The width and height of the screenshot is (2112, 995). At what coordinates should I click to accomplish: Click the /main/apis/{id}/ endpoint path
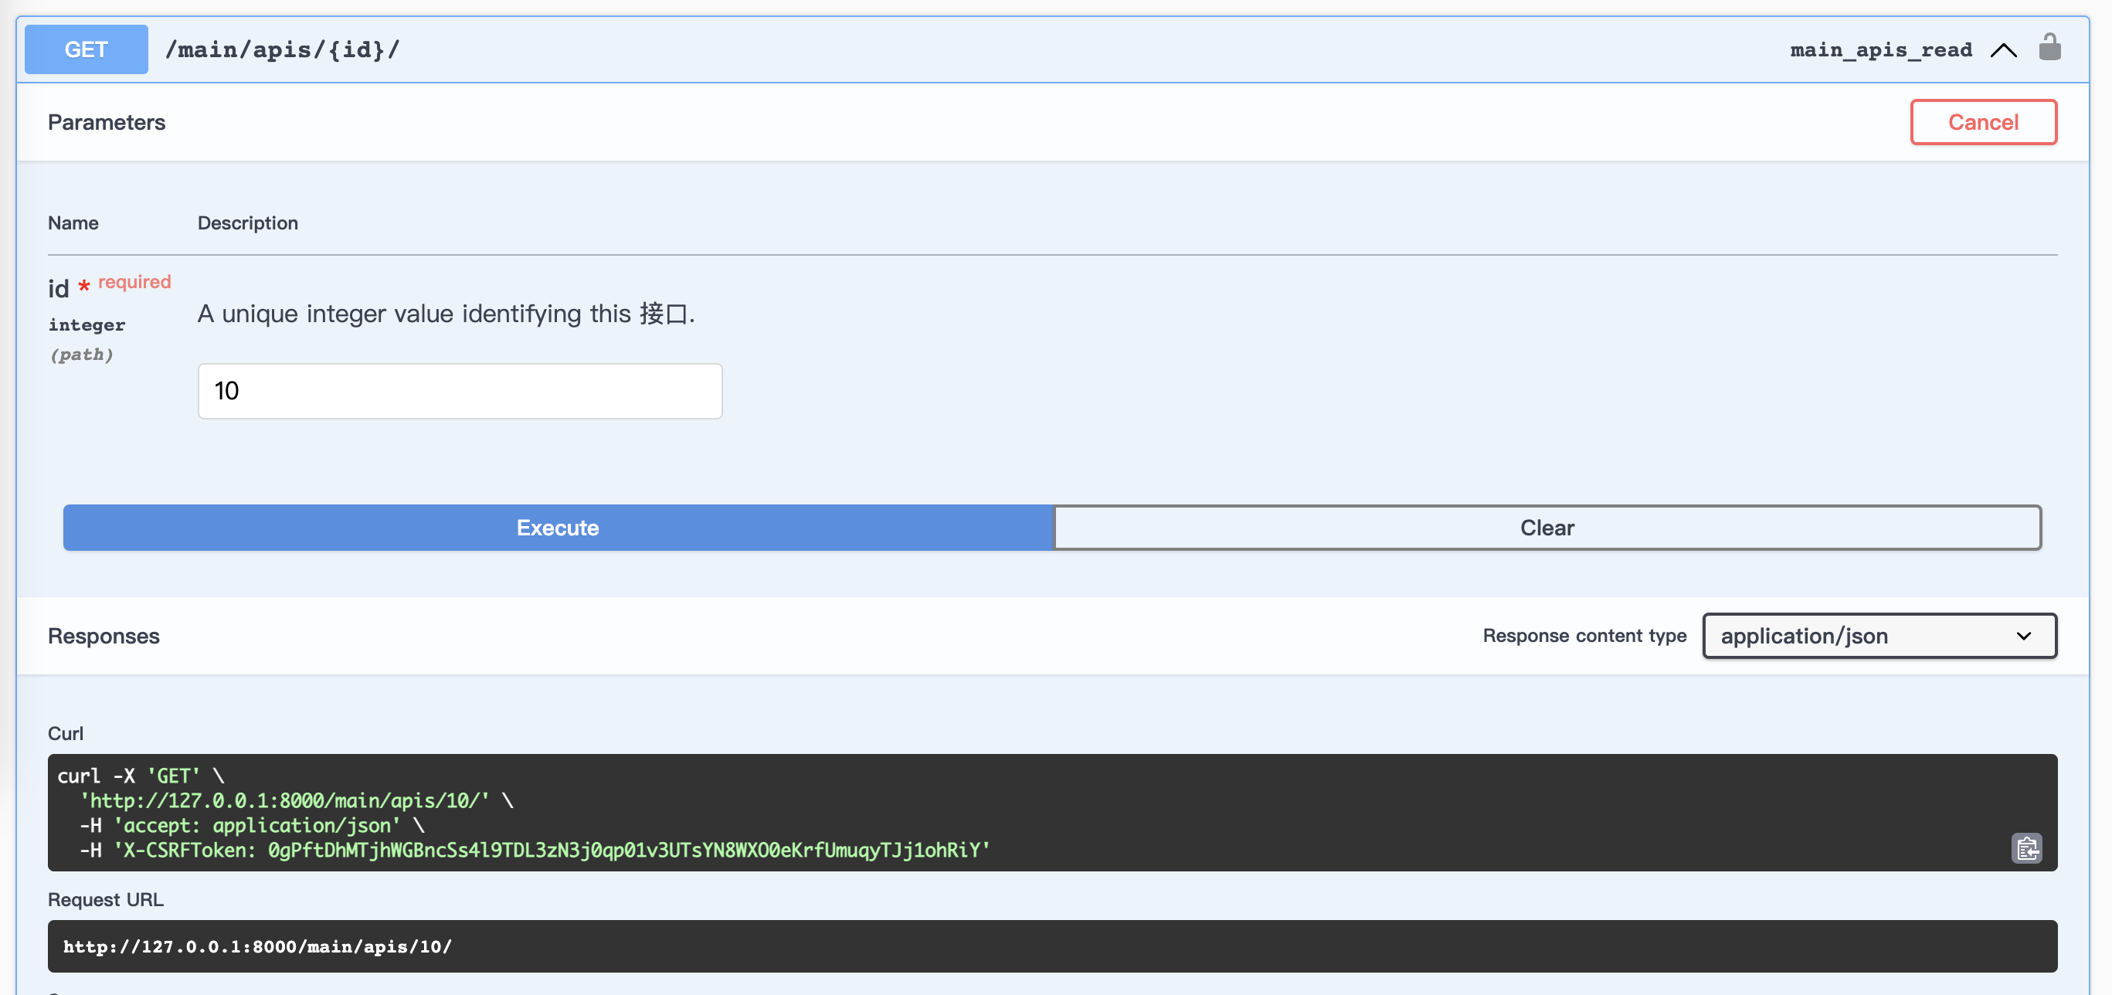click(282, 49)
